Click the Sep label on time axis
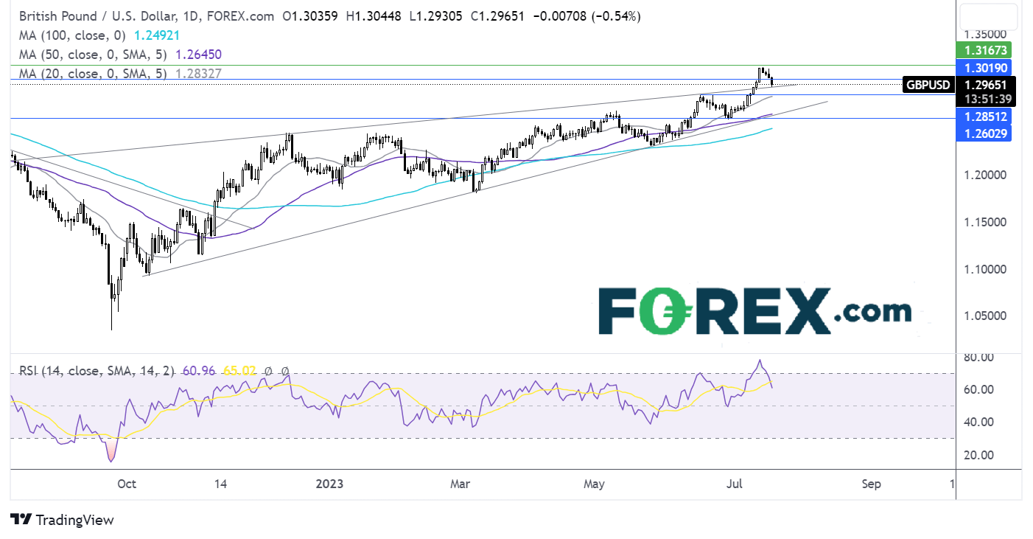 coord(871,484)
